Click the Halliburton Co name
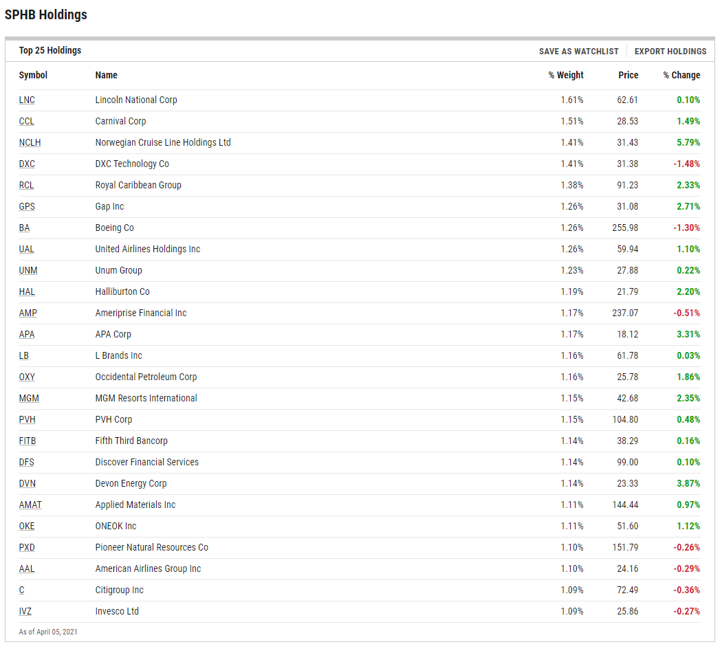This screenshot has height=653, width=722. click(122, 291)
